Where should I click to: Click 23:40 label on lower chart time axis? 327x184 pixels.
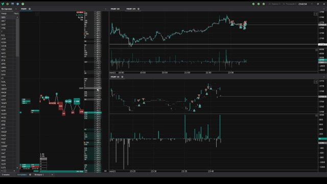pyautogui.click(x=211, y=171)
